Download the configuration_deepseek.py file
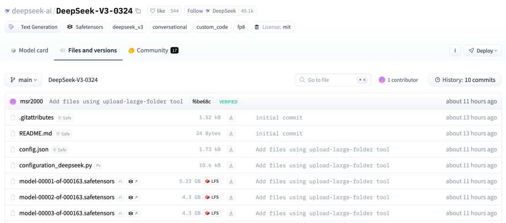 coord(231,165)
